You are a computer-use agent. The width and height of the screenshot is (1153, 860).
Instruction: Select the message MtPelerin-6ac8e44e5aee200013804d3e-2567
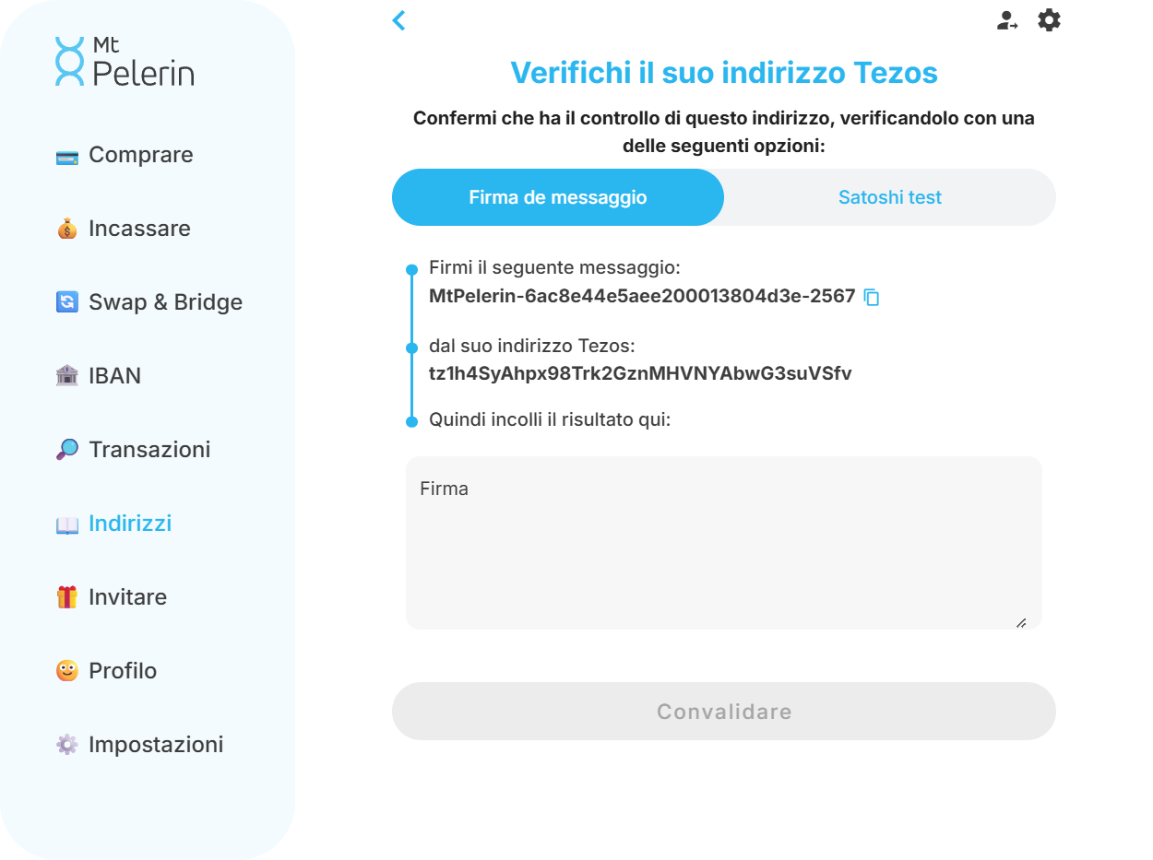pos(642,297)
